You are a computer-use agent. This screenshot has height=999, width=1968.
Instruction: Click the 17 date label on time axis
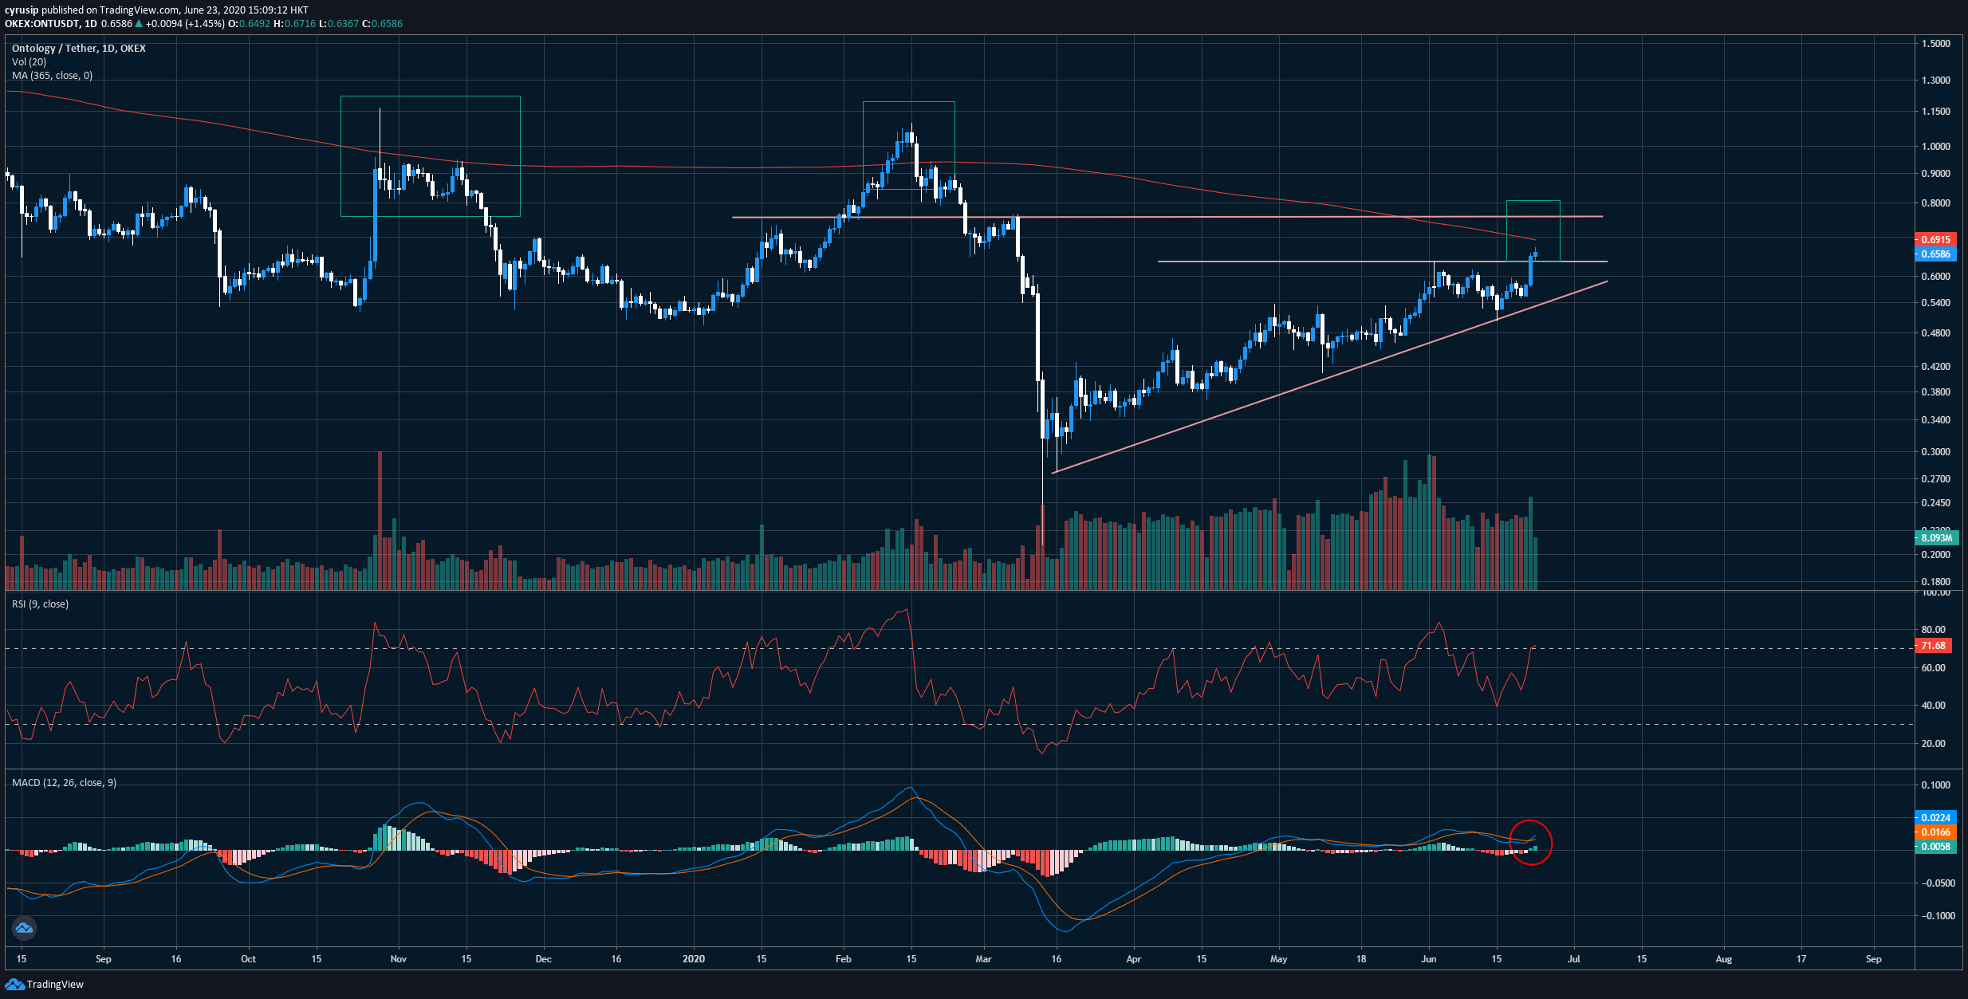tap(1801, 959)
